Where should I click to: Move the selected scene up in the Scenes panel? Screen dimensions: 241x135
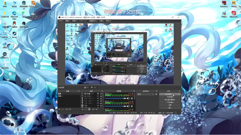(67, 109)
